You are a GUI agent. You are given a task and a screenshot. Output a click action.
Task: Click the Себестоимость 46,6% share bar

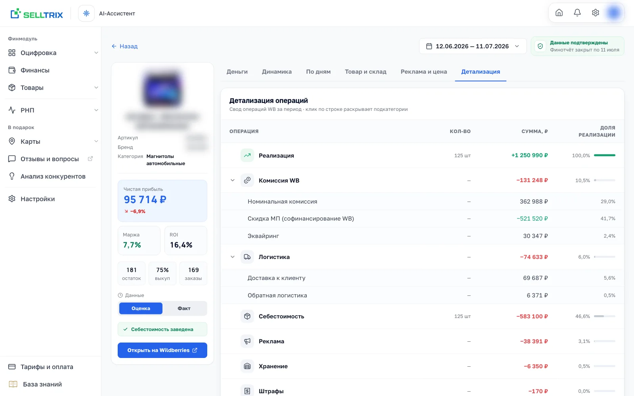pyautogui.click(x=605, y=316)
